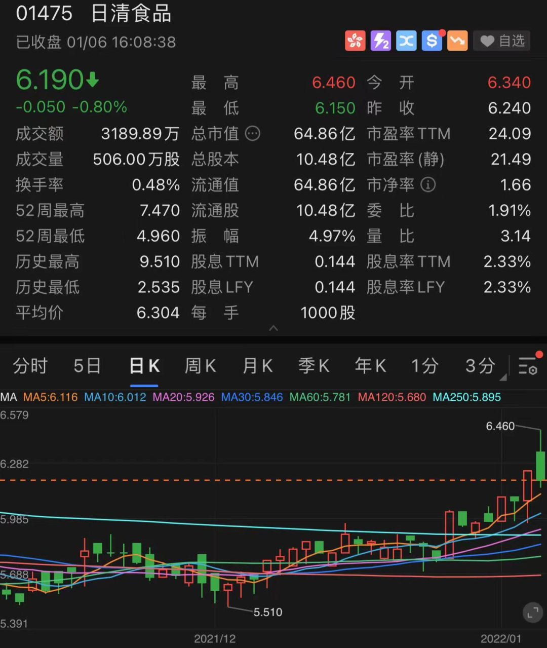Tap the blue dollar sign icon

pos(432,41)
